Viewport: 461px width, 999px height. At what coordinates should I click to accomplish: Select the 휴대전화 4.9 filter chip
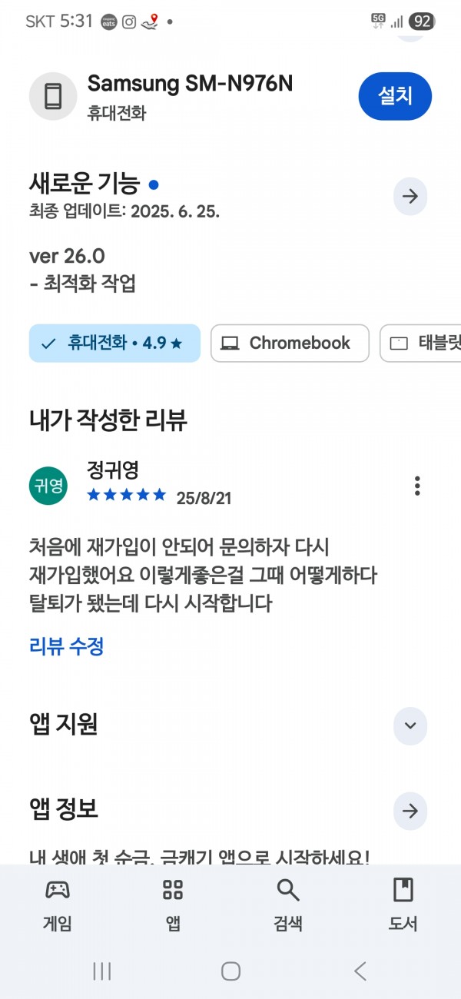(114, 344)
